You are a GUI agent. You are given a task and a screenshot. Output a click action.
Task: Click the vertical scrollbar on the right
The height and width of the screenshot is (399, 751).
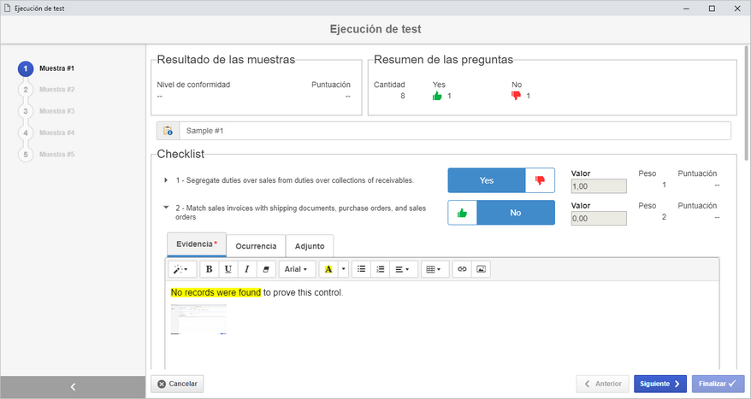point(748,103)
